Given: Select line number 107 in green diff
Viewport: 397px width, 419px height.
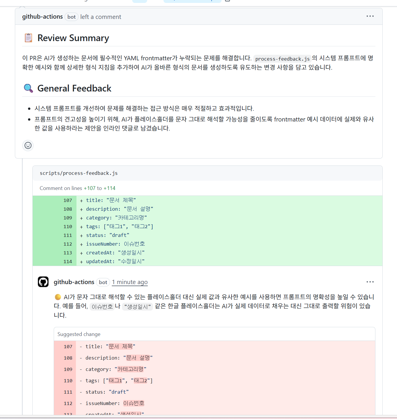Looking at the screenshot, I should [x=68, y=200].
